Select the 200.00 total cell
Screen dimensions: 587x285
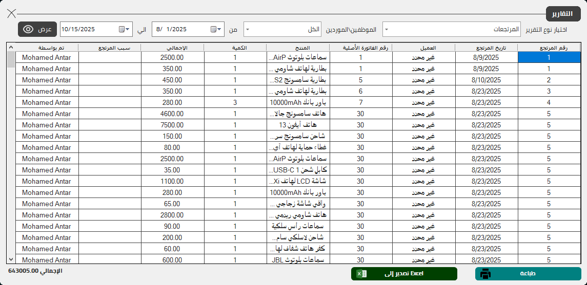(173, 237)
